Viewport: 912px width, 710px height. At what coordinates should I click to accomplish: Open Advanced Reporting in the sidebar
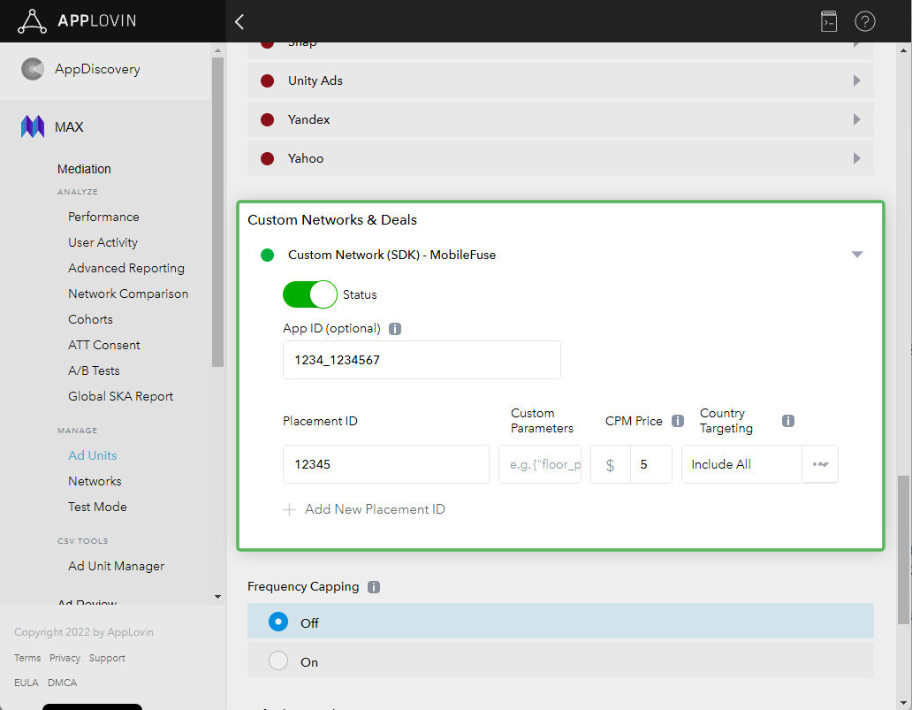pos(126,268)
